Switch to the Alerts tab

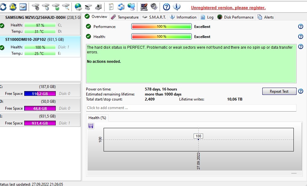pyautogui.click(x=266, y=17)
